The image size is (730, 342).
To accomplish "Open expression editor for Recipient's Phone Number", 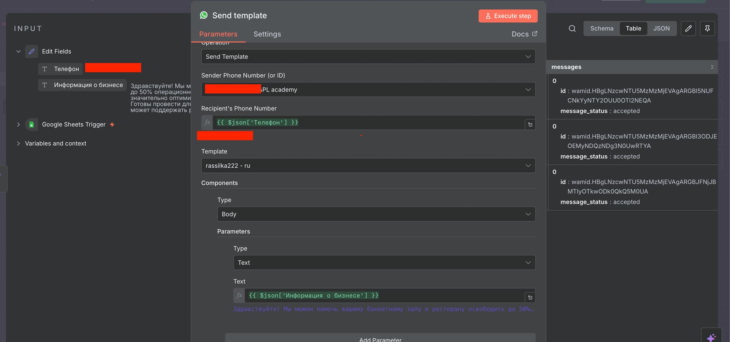I will tap(530, 125).
